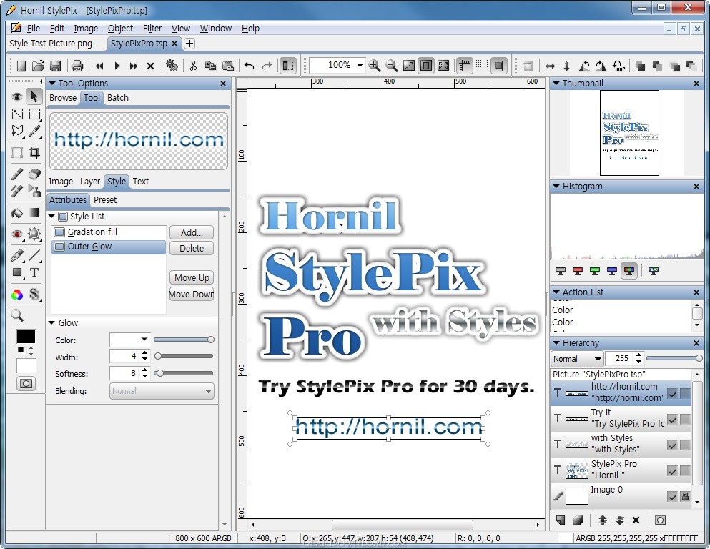This screenshot has height=549, width=710.
Task: Click the Move Down button
Action: coord(192,295)
